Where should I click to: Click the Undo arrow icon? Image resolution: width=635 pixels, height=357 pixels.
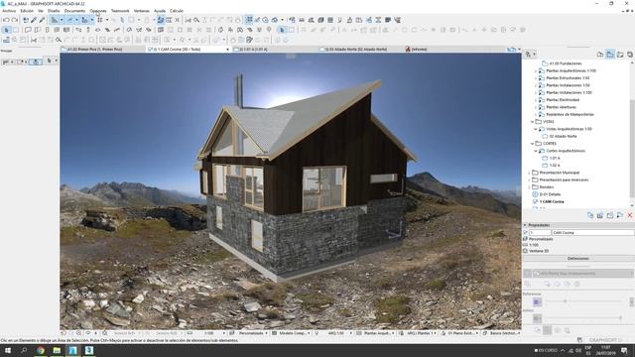point(6,20)
